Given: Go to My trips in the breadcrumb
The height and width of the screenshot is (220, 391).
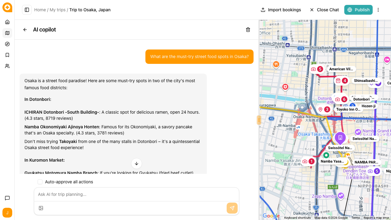Looking at the screenshot, I should pyautogui.click(x=58, y=10).
